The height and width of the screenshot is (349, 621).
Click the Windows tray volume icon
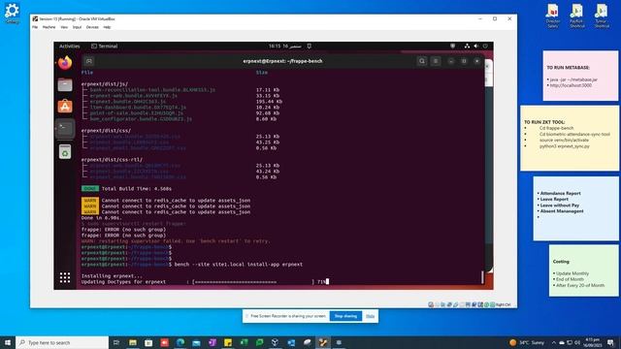click(578, 342)
